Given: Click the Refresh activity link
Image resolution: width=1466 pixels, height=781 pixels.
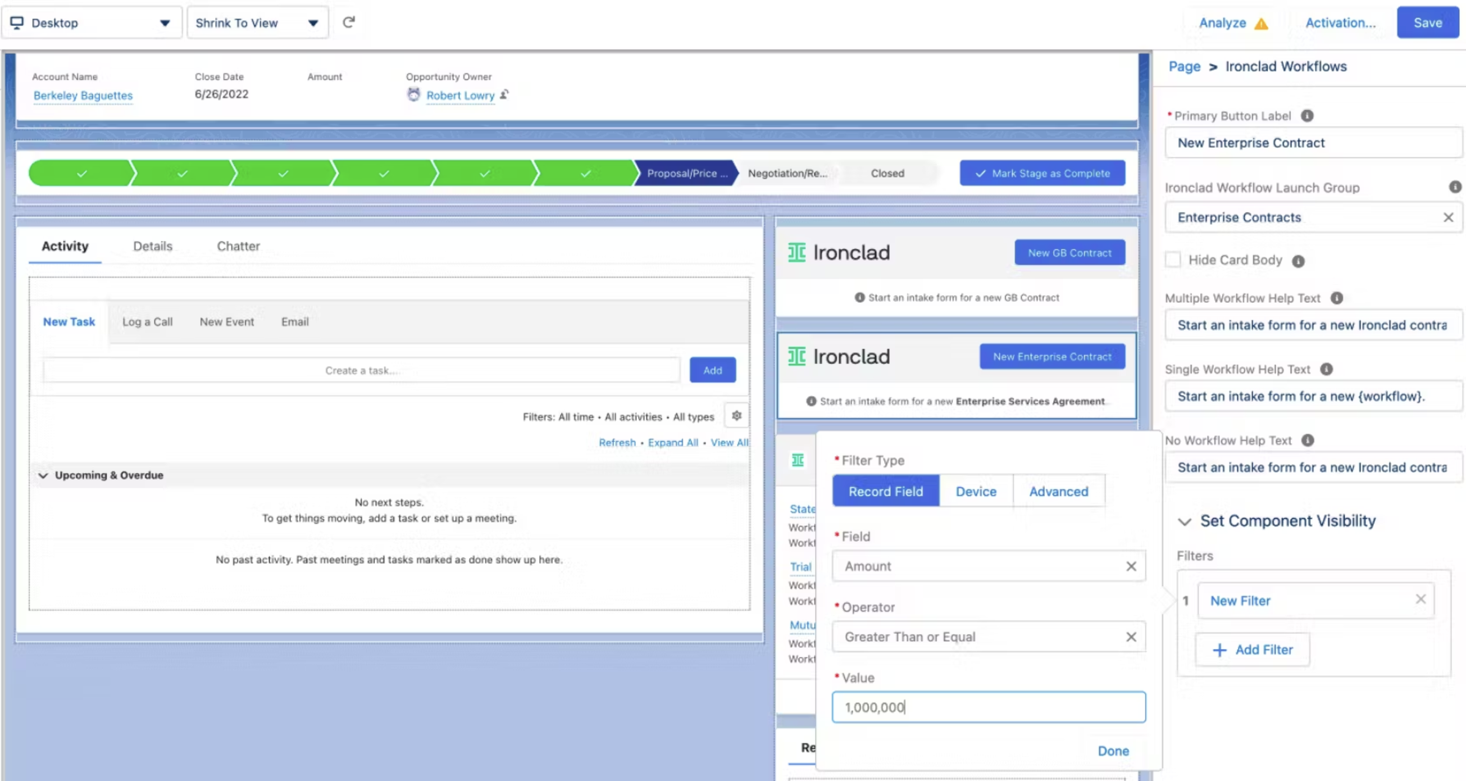Looking at the screenshot, I should [617, 443].
